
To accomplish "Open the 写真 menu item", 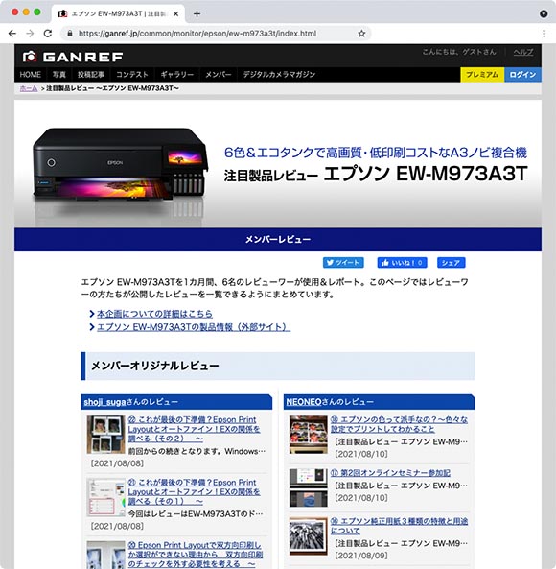I will 59,75.
